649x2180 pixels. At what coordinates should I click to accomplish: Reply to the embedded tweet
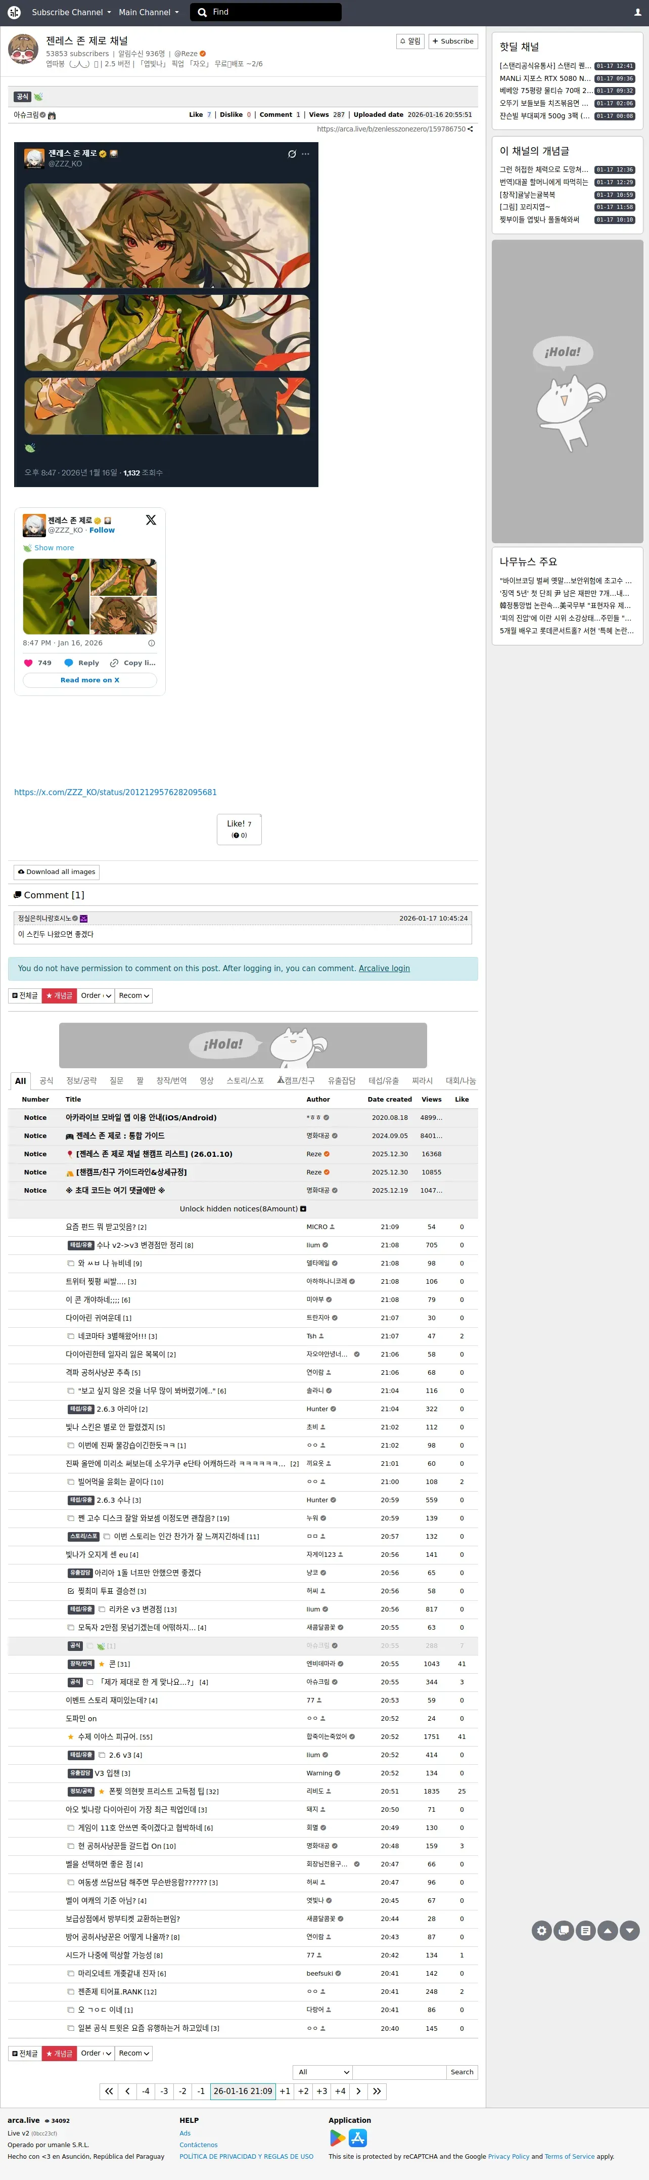82,663
